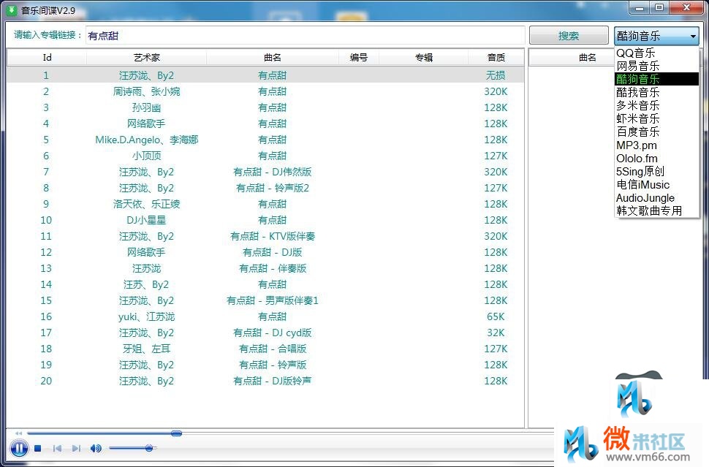Viewport: 709px width, 467px height.
Task: Click the green app icon in the title bar
Action: 11,10
